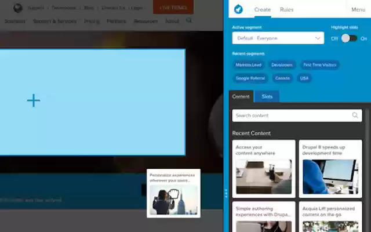Click the plus icon in highlighted slot
This screenshot has height=232, width=371.
(x=34, y=100)
